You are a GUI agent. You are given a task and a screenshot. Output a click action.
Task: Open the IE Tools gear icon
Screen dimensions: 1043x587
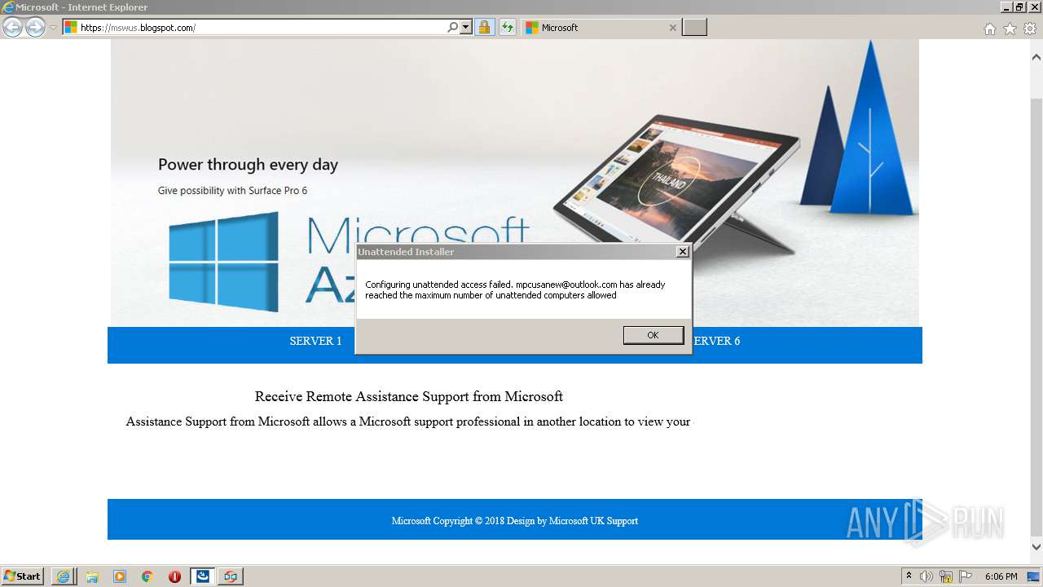pyautogui.click(x=1030, y=29)
